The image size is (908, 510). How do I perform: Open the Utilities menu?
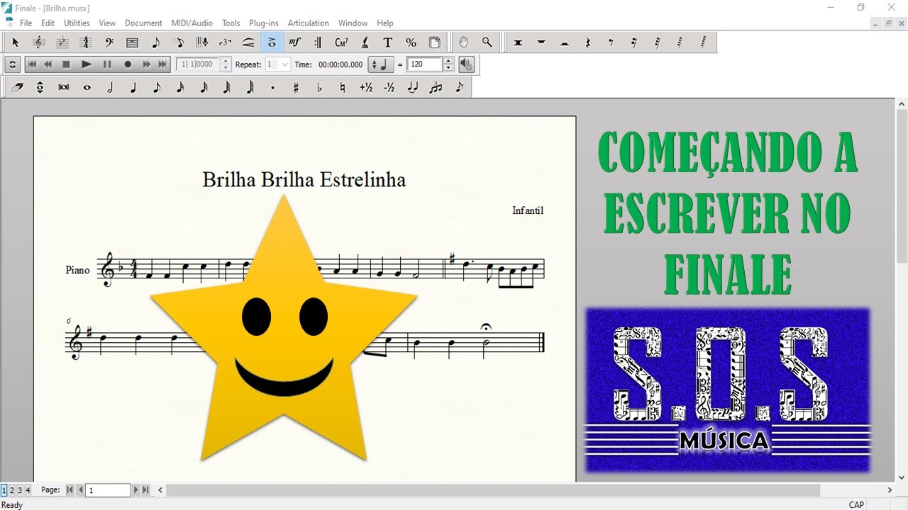77,23
